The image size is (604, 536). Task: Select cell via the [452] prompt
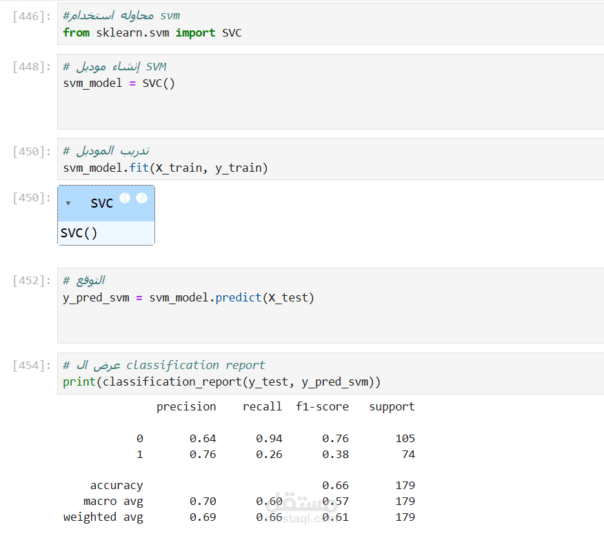32,281
